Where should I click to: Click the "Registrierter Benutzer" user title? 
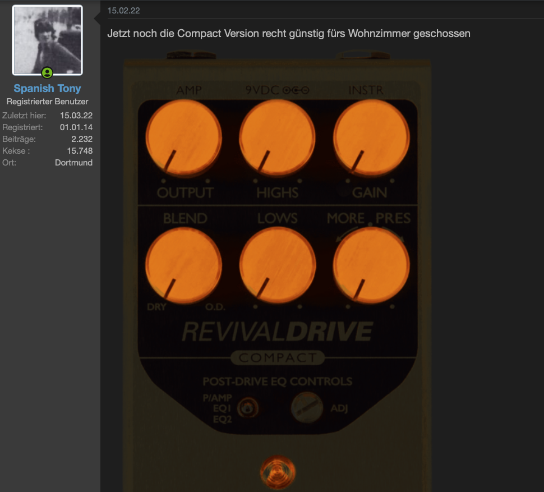pyautogui.click(x=47, y=102)
